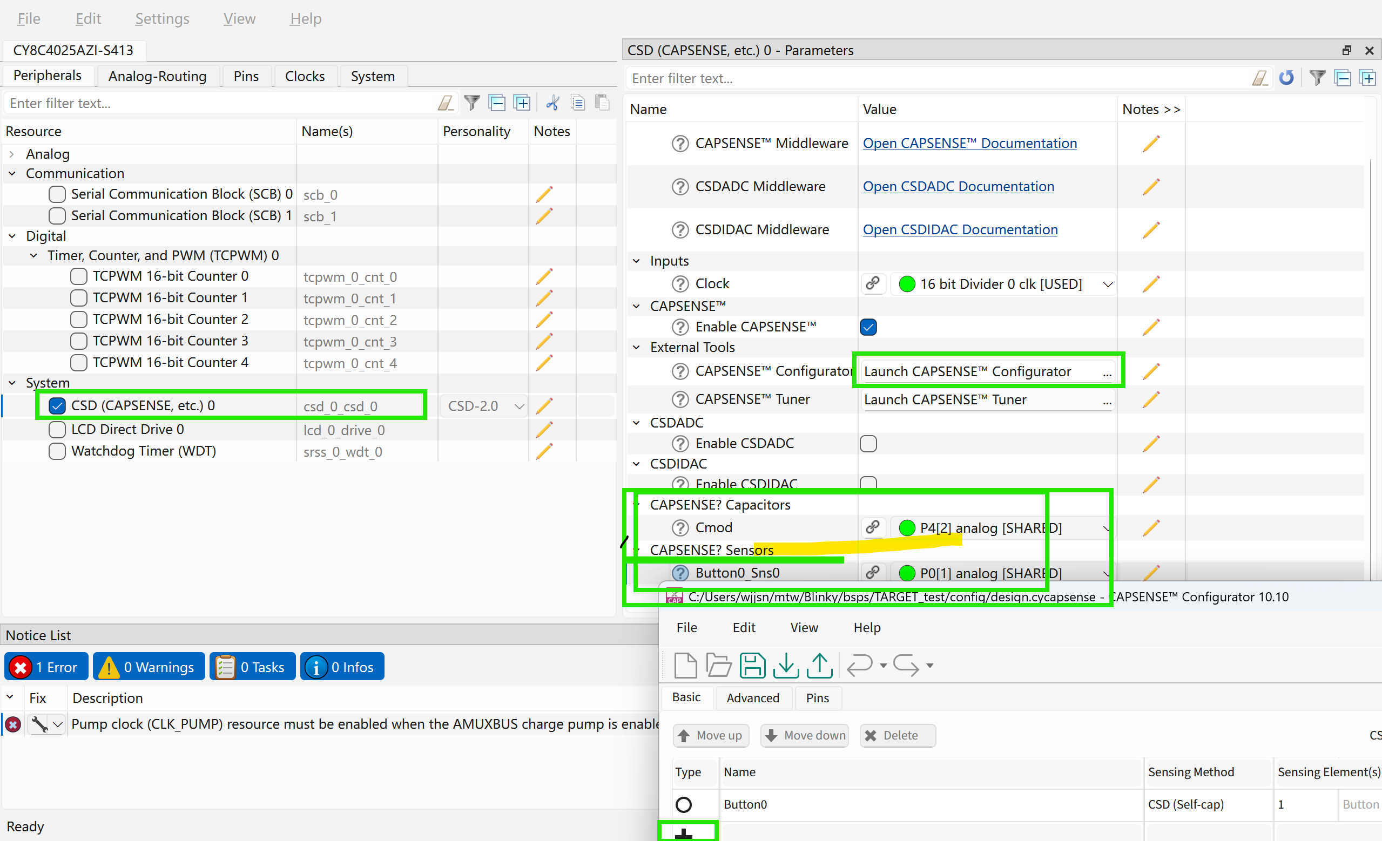Click help icon beside Enable CSDADC
This screenshot has width=1382, height=841.
tap(680, 444)
